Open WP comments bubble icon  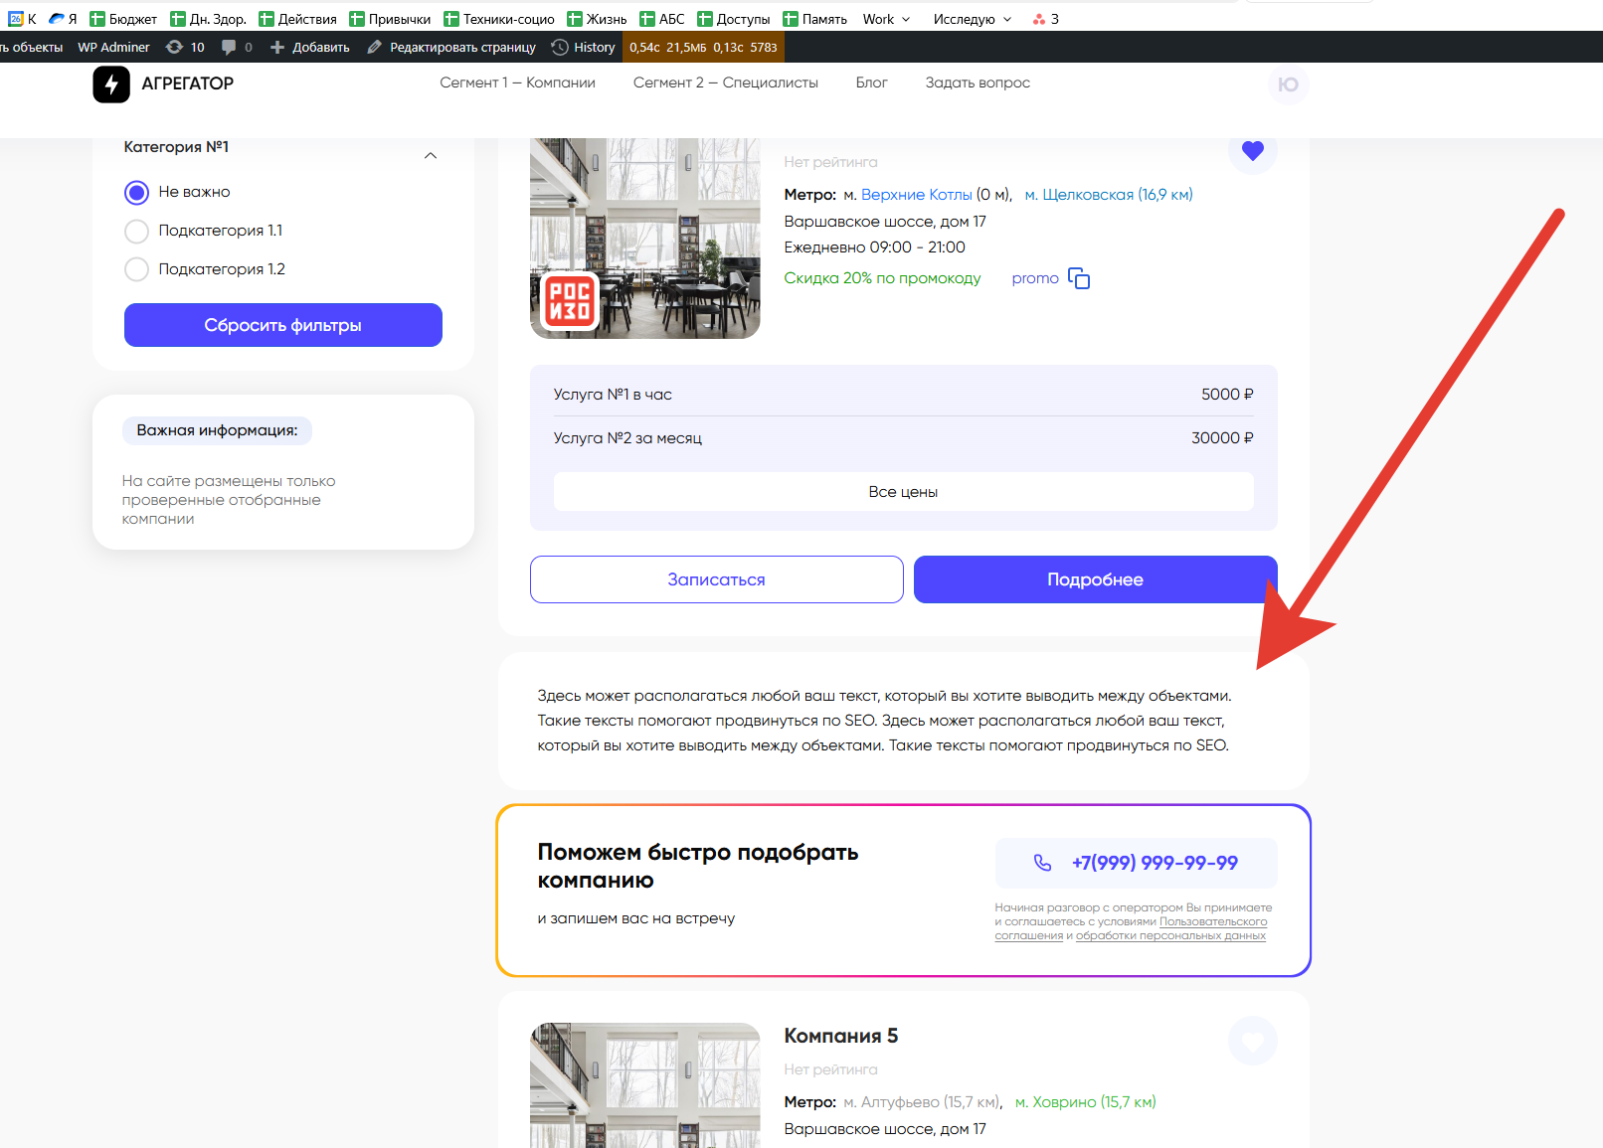pos(230,47)
